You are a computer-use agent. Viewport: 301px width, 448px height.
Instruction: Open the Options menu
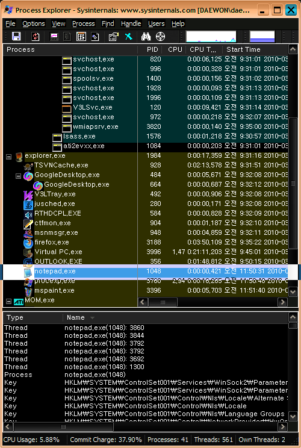pyautogui.click(x=34, y=23)
